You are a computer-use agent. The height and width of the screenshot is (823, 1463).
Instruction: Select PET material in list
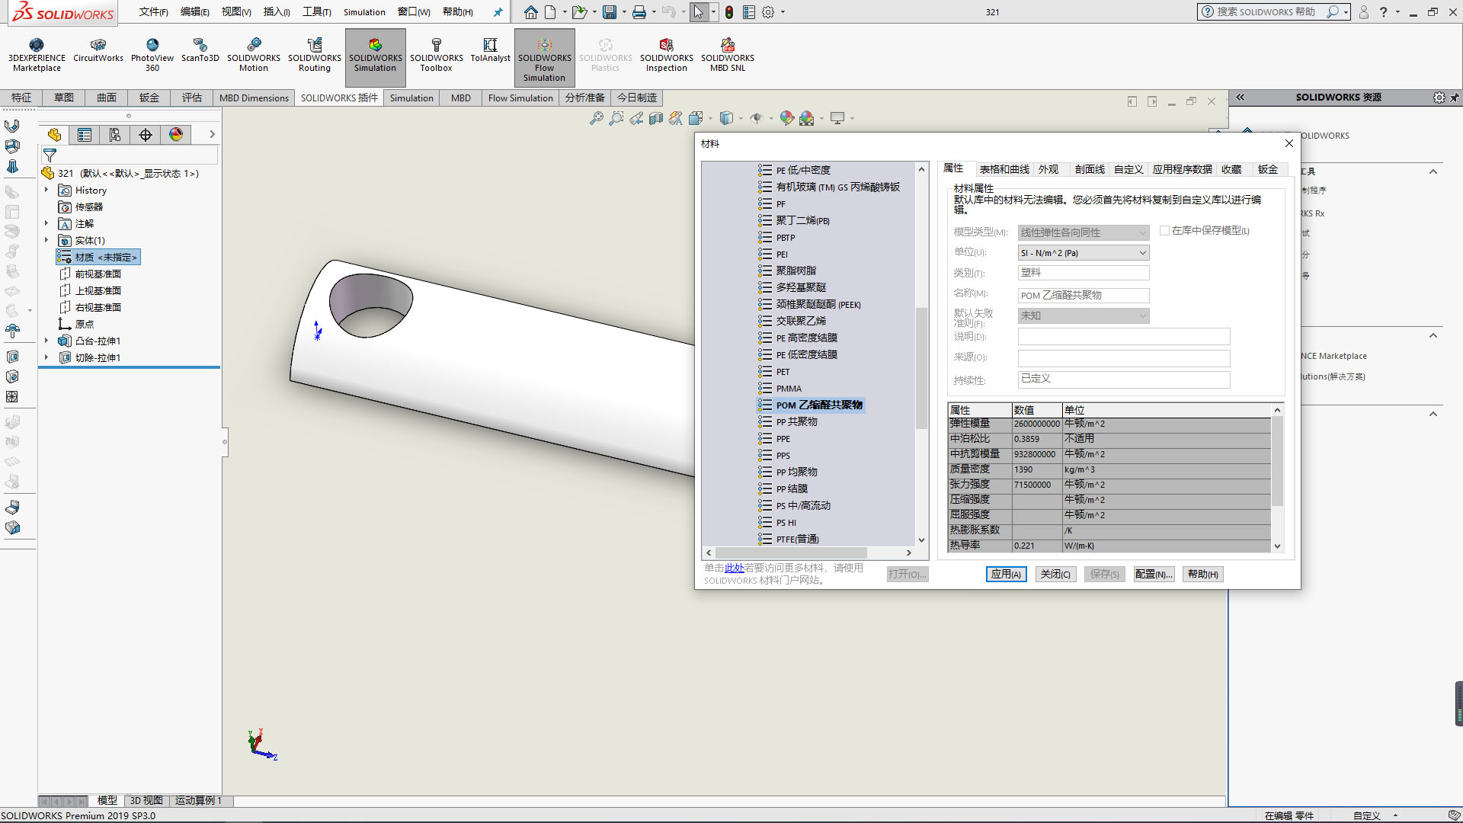click(783, 371)
